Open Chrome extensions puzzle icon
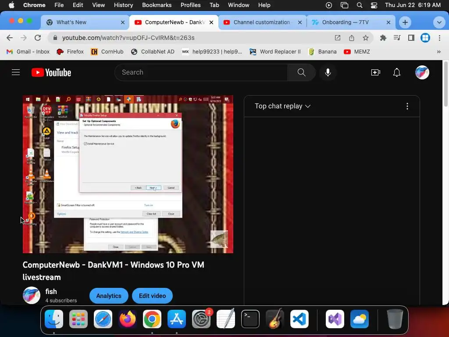The image size is (449, 337). pyautogui.click(x=383, y=38)
